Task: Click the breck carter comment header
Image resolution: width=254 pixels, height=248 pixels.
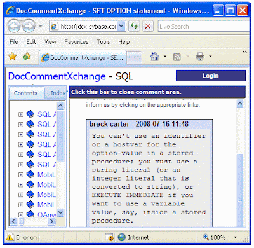Action: [x=149, y=124]
